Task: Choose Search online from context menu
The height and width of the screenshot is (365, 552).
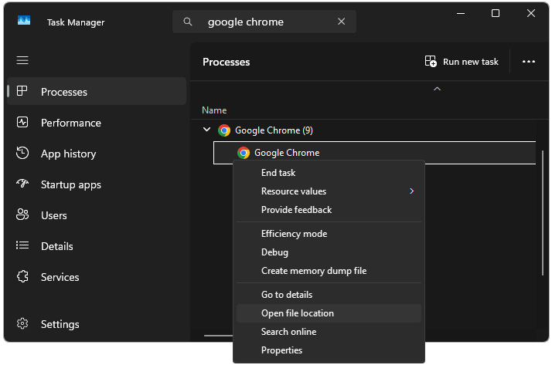Action: (329, 332)
